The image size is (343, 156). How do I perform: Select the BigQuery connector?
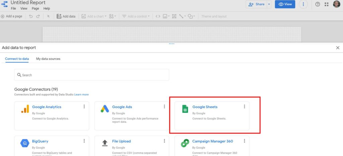point(52,146)
